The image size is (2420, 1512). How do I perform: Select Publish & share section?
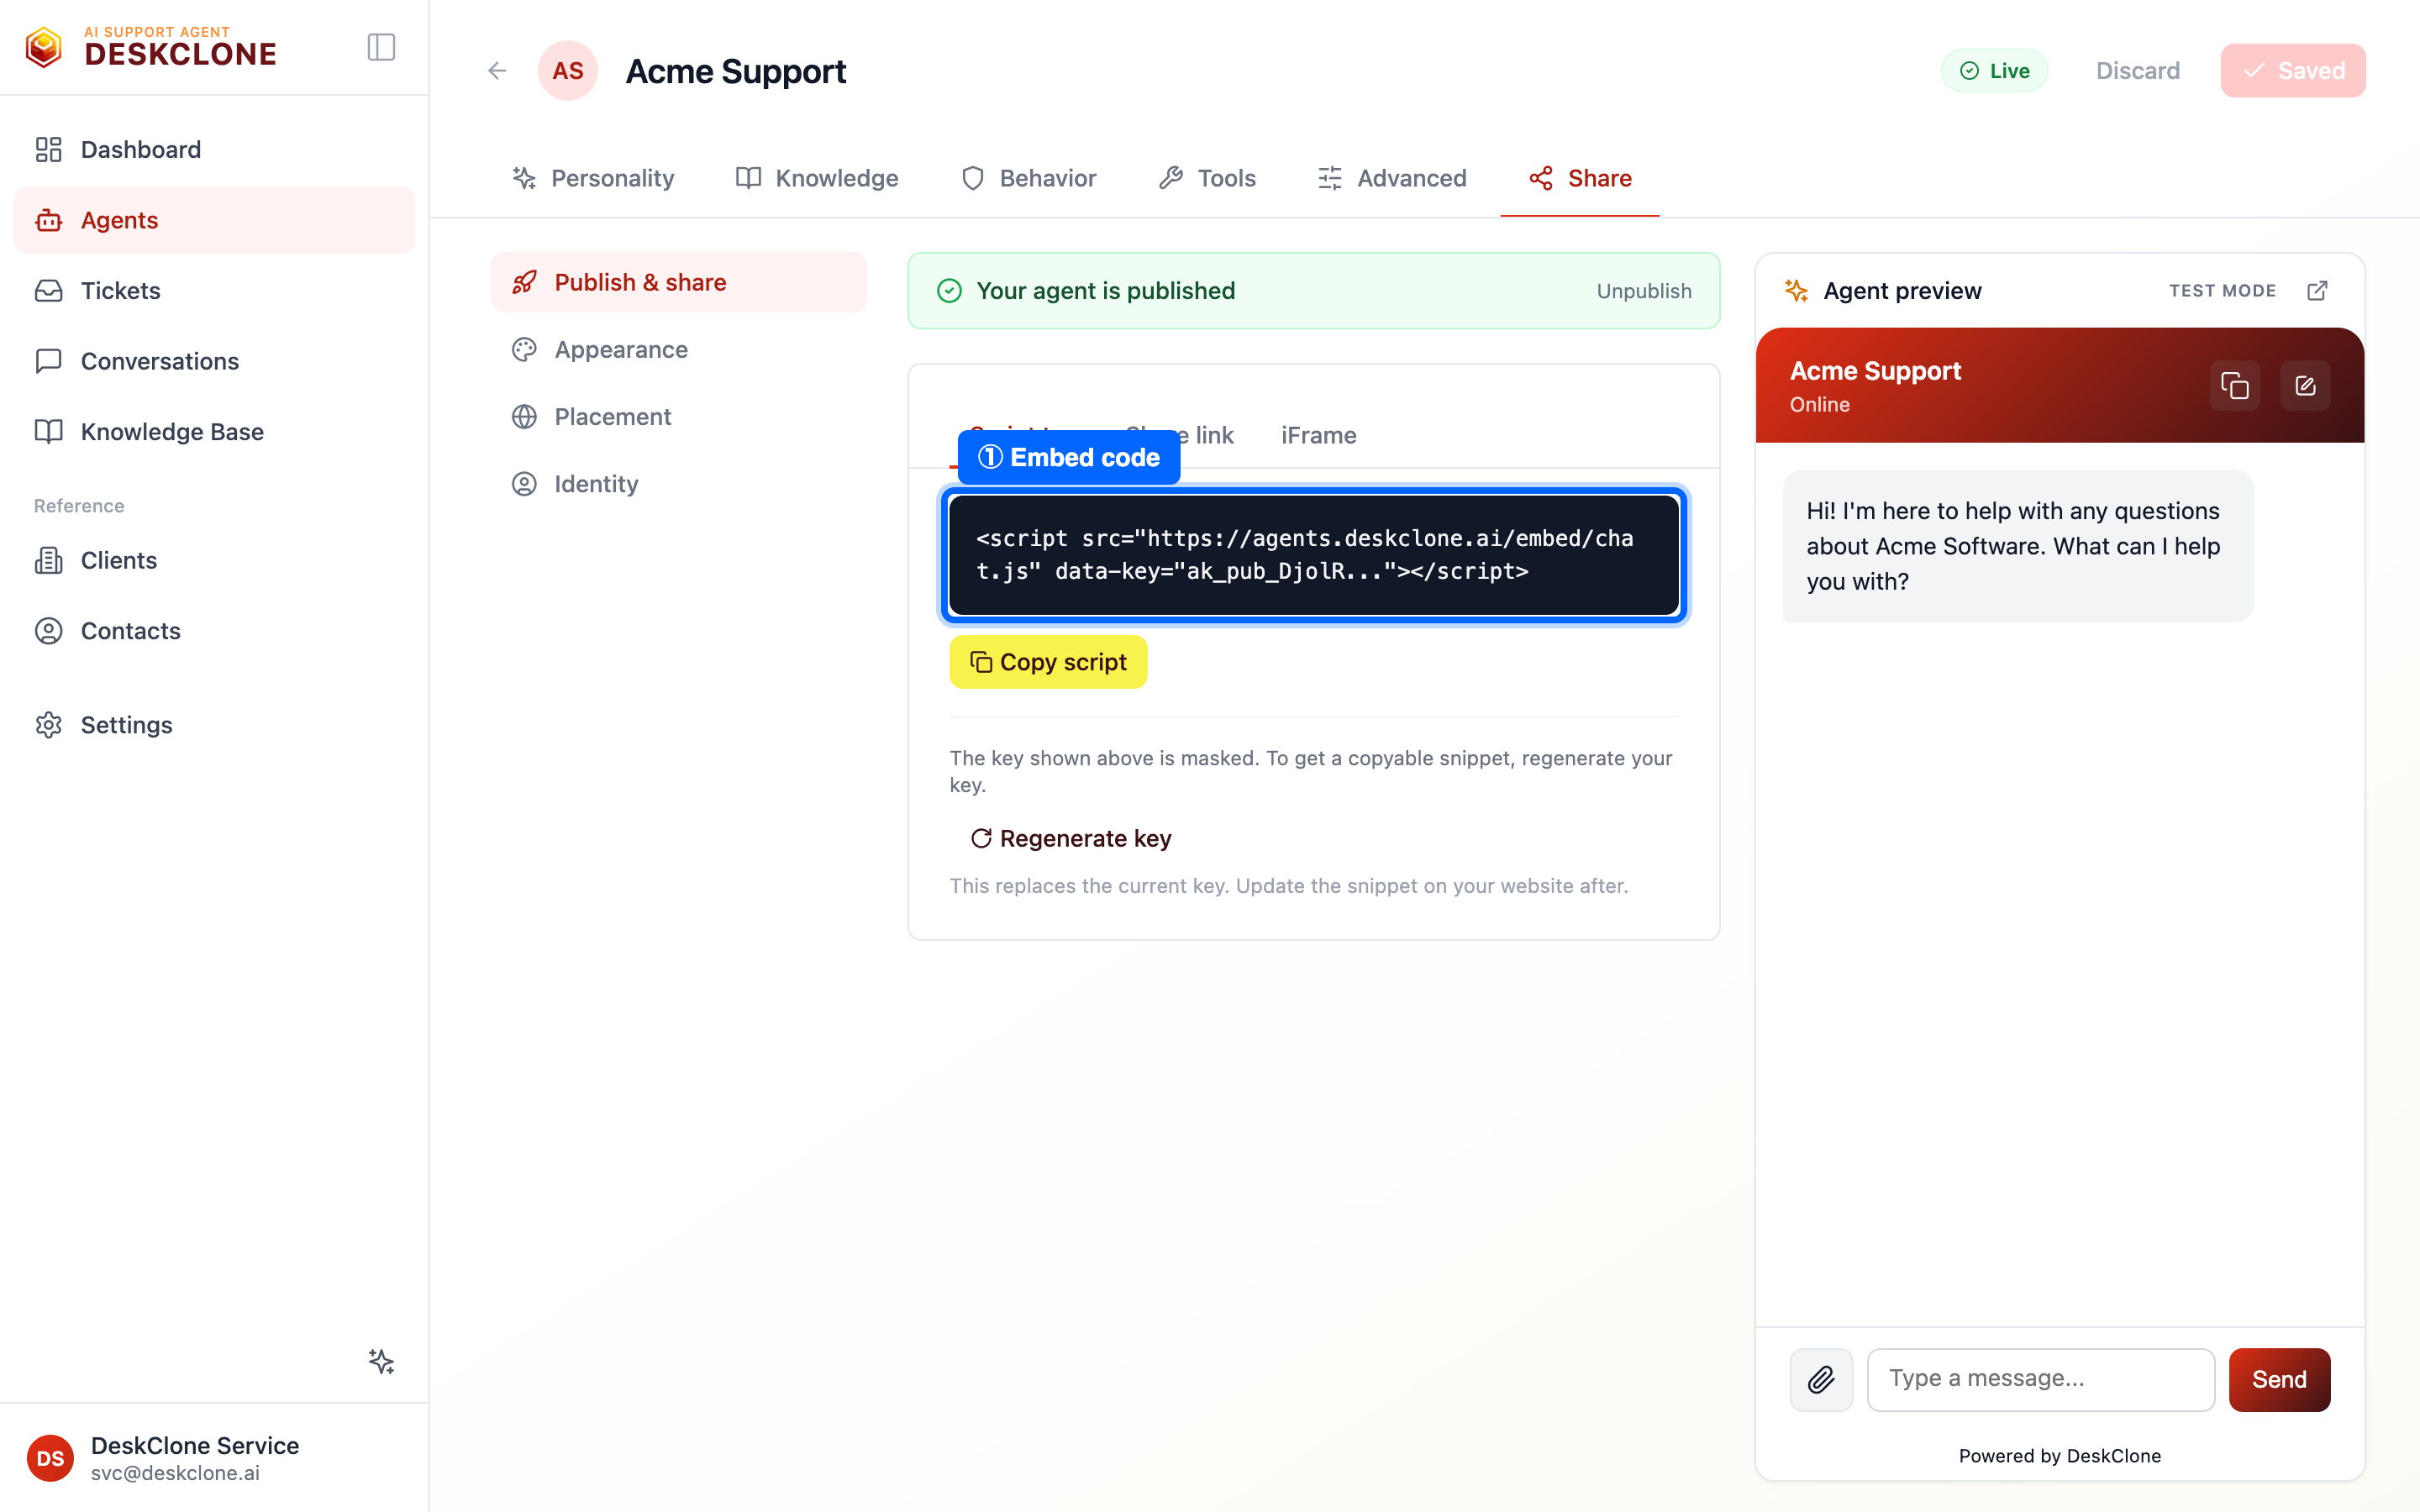click(x=679, y=282)
